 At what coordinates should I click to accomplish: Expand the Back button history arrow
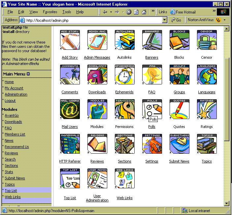tap(111, 12)
